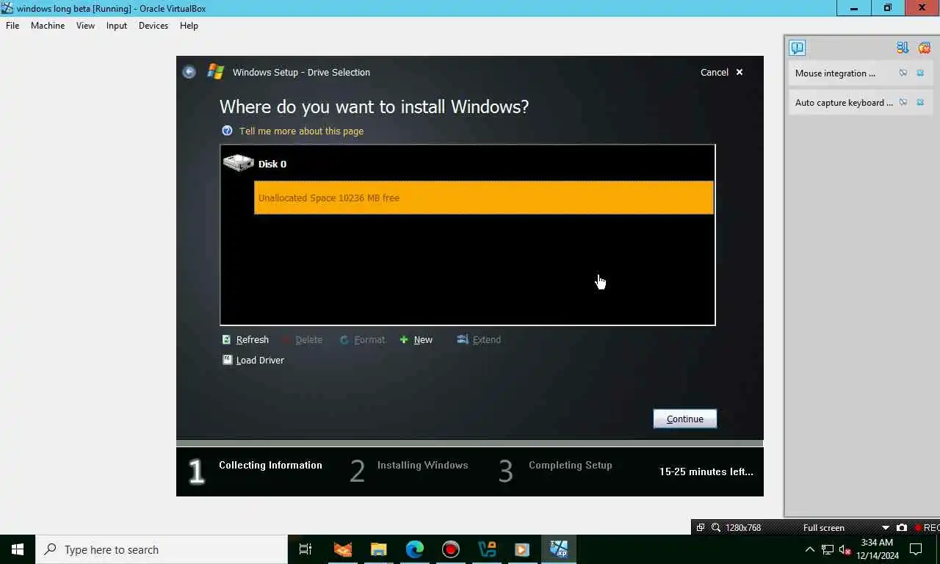Image resolution: width=940 pixels, height=564 pixels.
Task: Open the Input menu
Action: click(x=116, y=25)
